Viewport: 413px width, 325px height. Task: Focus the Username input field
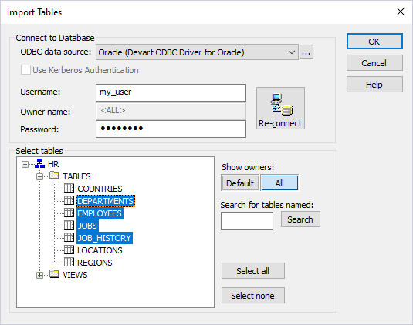point(171,92)
